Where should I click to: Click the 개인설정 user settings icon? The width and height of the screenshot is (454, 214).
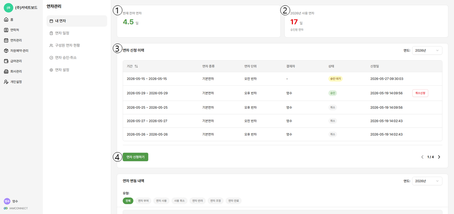pos(6,82)
